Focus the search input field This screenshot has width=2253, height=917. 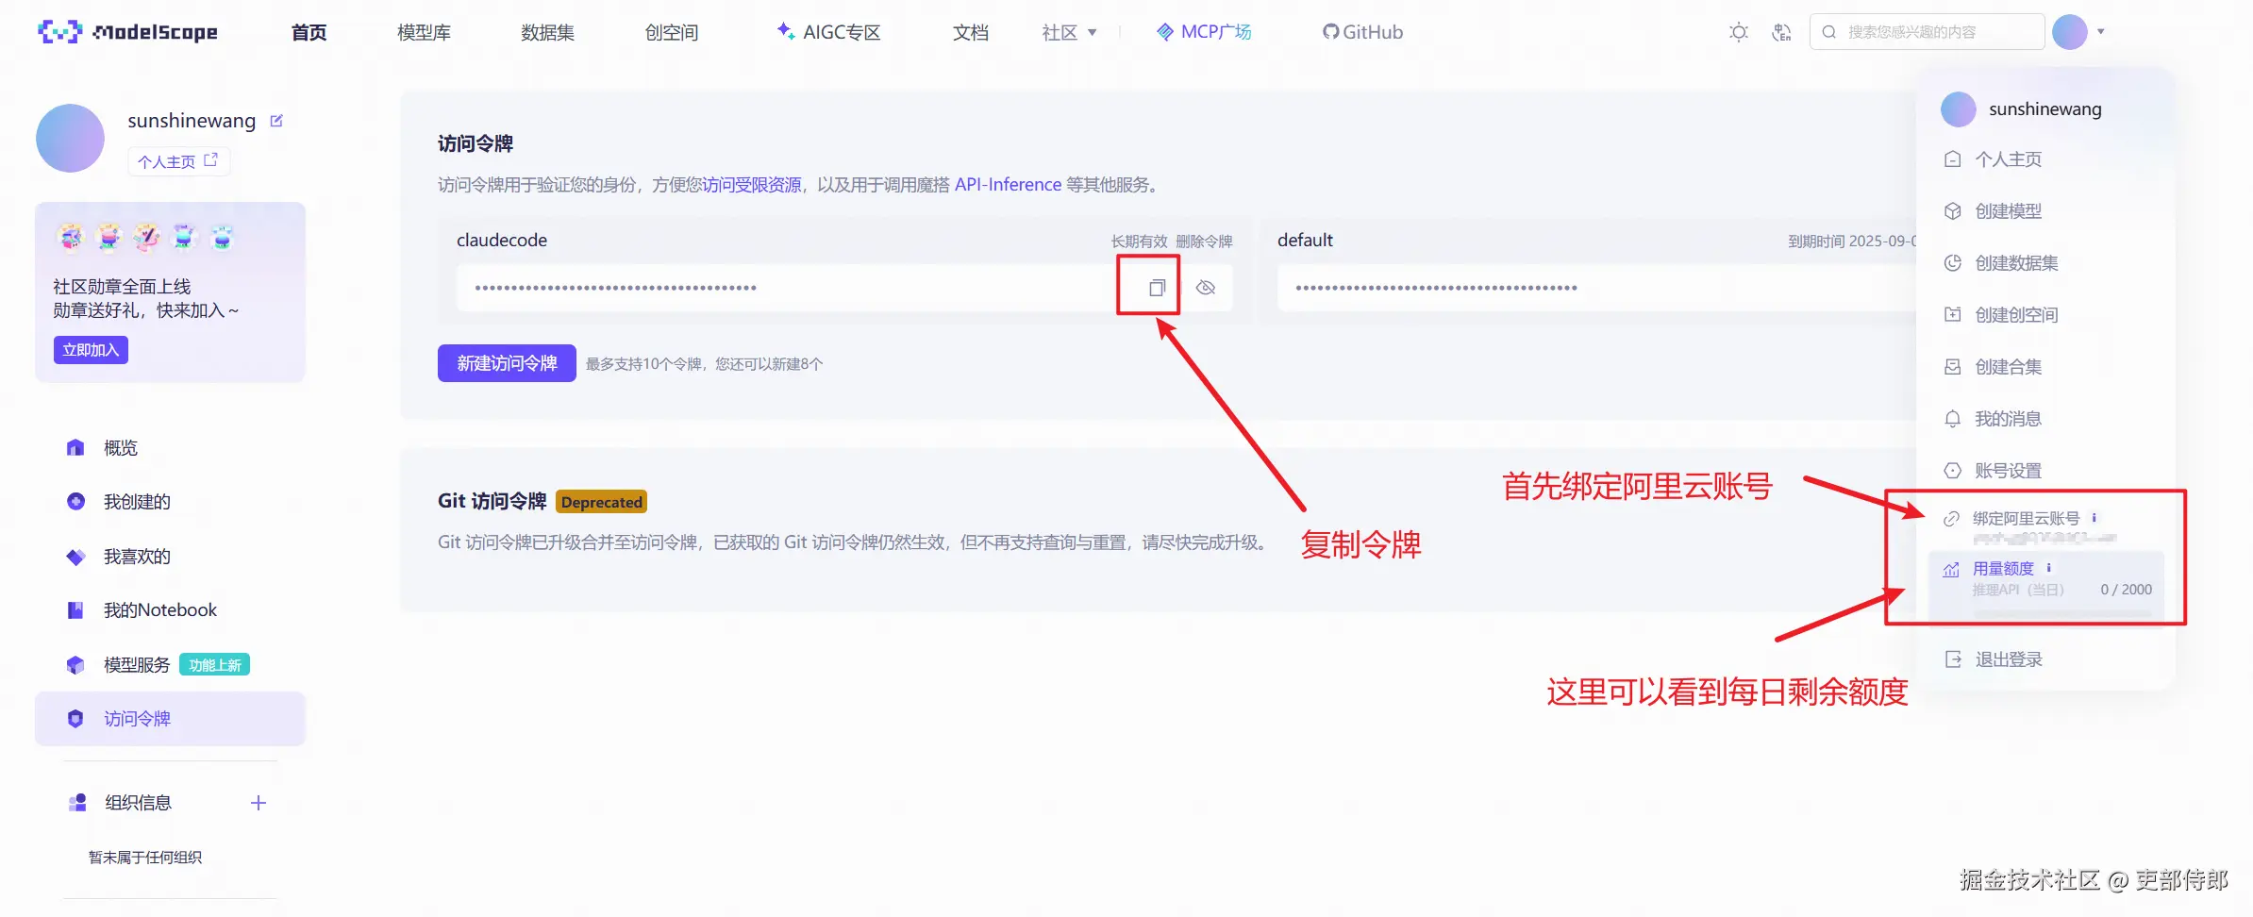(1927, 32)
